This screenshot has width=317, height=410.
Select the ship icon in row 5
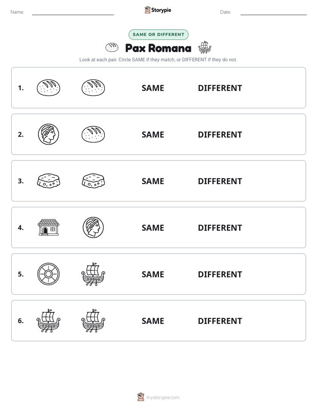93,274
